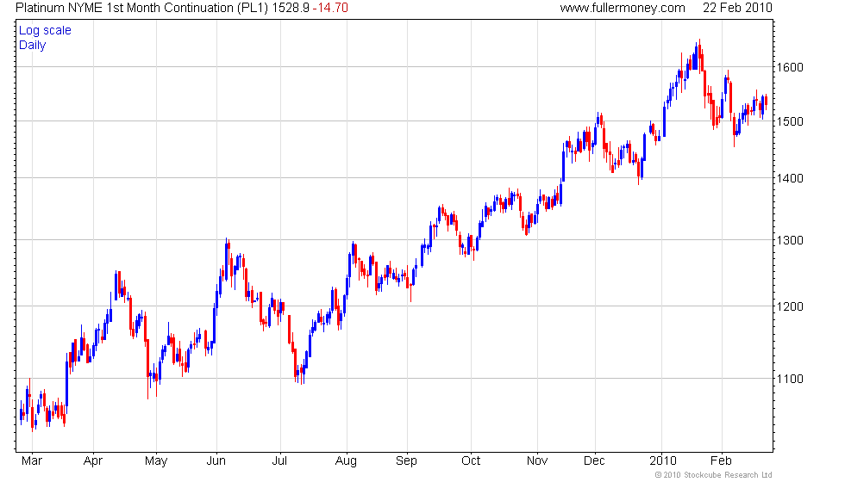Click the chart title 'Platinum NYME 1st Month Continuation (PL1)'
Image resolution: width=845 pixels, height=482 pixels.
point(141,8)
